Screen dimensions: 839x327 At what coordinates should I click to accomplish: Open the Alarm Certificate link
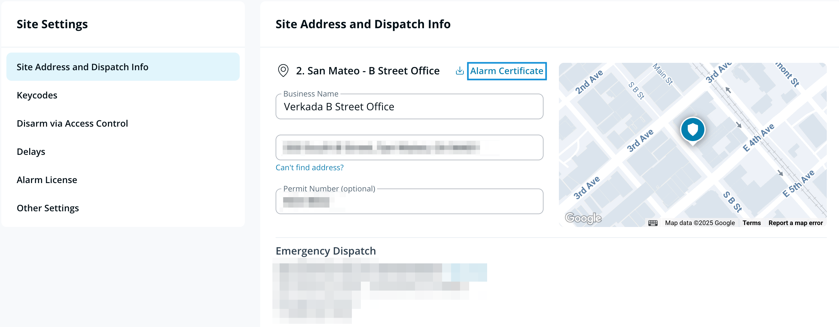coord(506,71)
